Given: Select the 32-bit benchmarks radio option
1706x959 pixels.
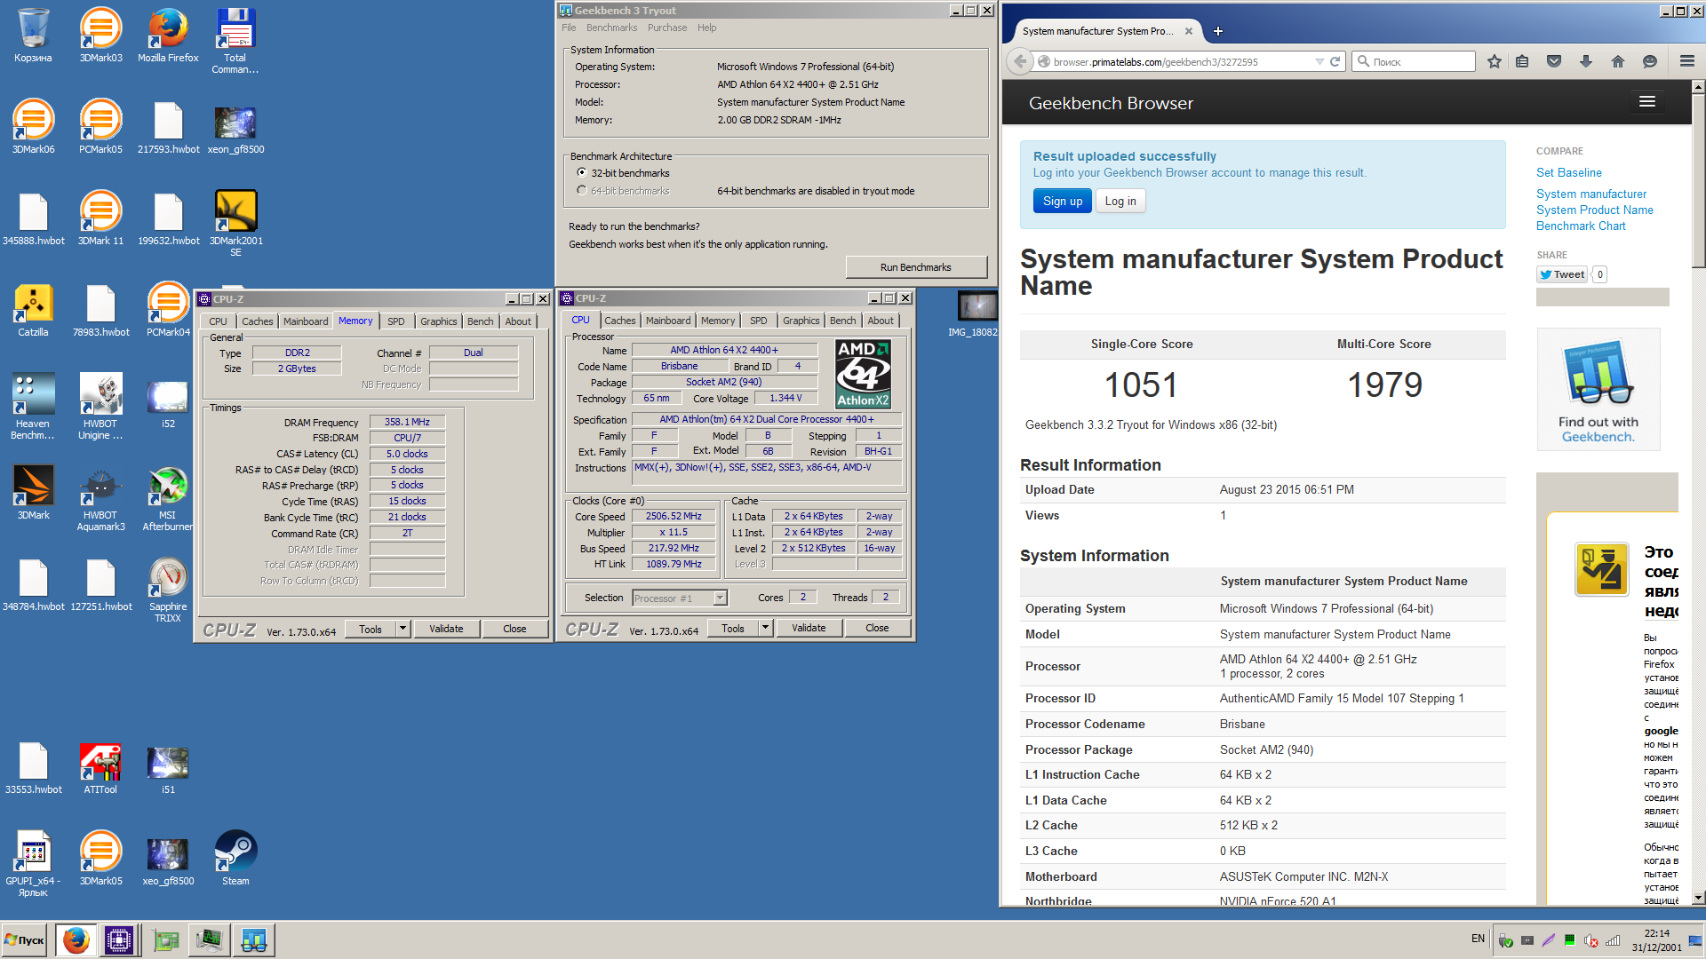Looking at the screenshot, I should pos(582,172).
